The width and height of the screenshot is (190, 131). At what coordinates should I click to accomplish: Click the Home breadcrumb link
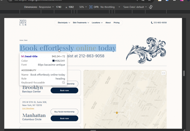[21, 40]
